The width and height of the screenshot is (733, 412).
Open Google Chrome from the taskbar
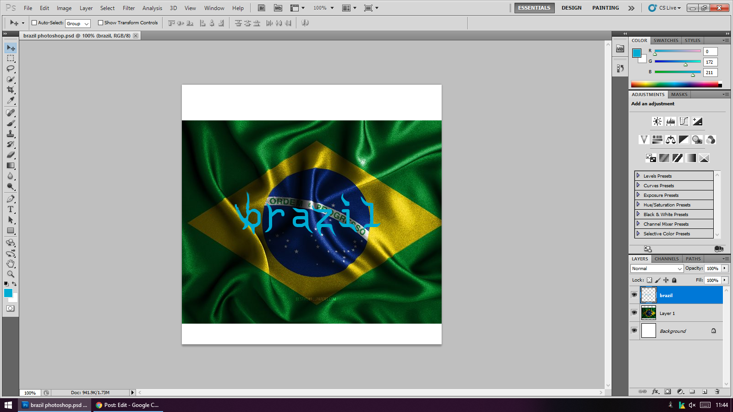click(x=128, y=405)
